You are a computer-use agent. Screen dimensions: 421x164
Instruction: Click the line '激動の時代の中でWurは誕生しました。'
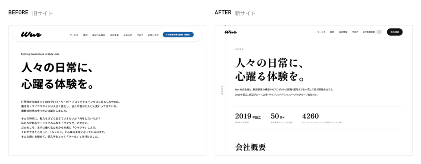pos(44,111)
